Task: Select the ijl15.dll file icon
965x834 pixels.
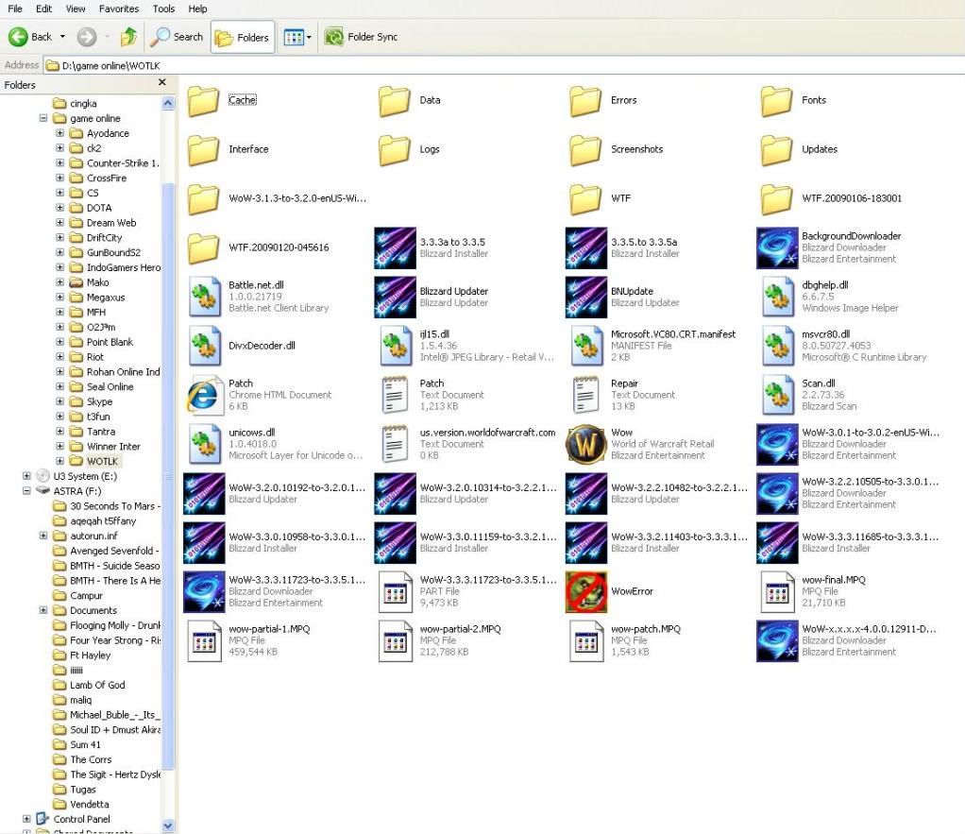Action: tap(395, 346)
